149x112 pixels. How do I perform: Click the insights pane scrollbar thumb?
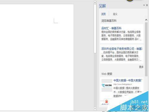[x=146, y=49]
